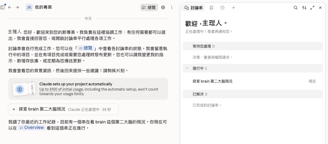Close the discussion threads panel
The image size is (328, 144).
tap(320, 8)
